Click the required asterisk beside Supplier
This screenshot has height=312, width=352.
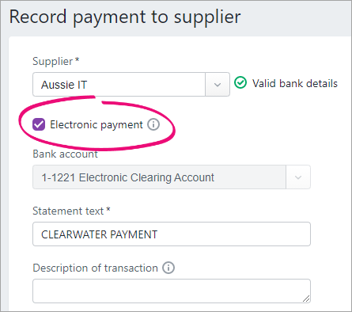[x=77, y=59]
